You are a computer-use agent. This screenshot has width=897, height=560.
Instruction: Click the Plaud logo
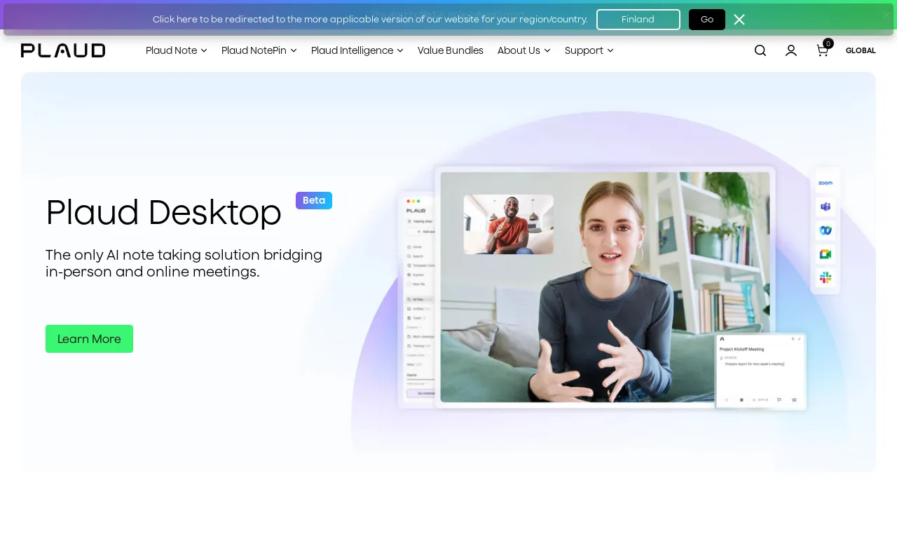[x=63, y=50]
